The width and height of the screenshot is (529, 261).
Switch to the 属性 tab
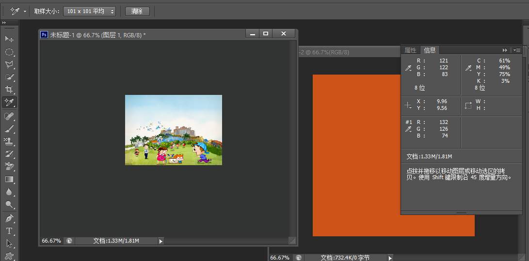(x=411, y=50)
